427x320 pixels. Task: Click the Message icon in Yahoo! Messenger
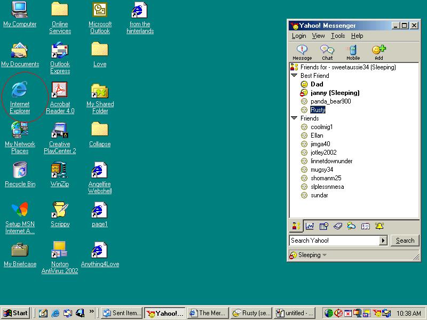pyautogui.click(x=302, y=52)
